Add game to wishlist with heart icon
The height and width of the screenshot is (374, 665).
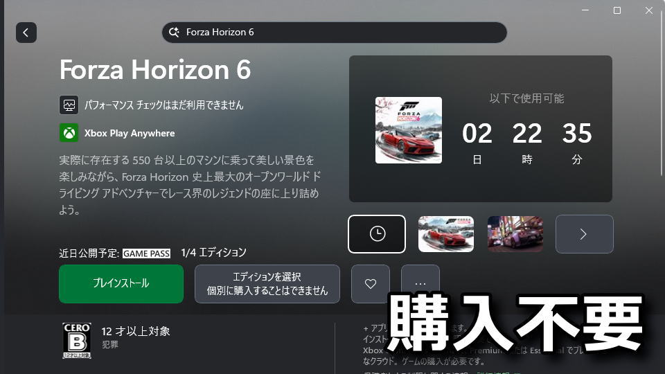[370, 284]
